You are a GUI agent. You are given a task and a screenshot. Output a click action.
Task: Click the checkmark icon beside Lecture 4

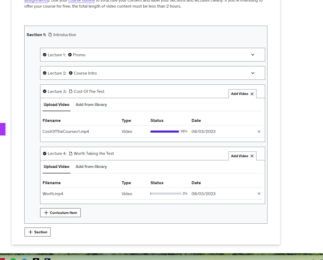(x=44, y=153)
